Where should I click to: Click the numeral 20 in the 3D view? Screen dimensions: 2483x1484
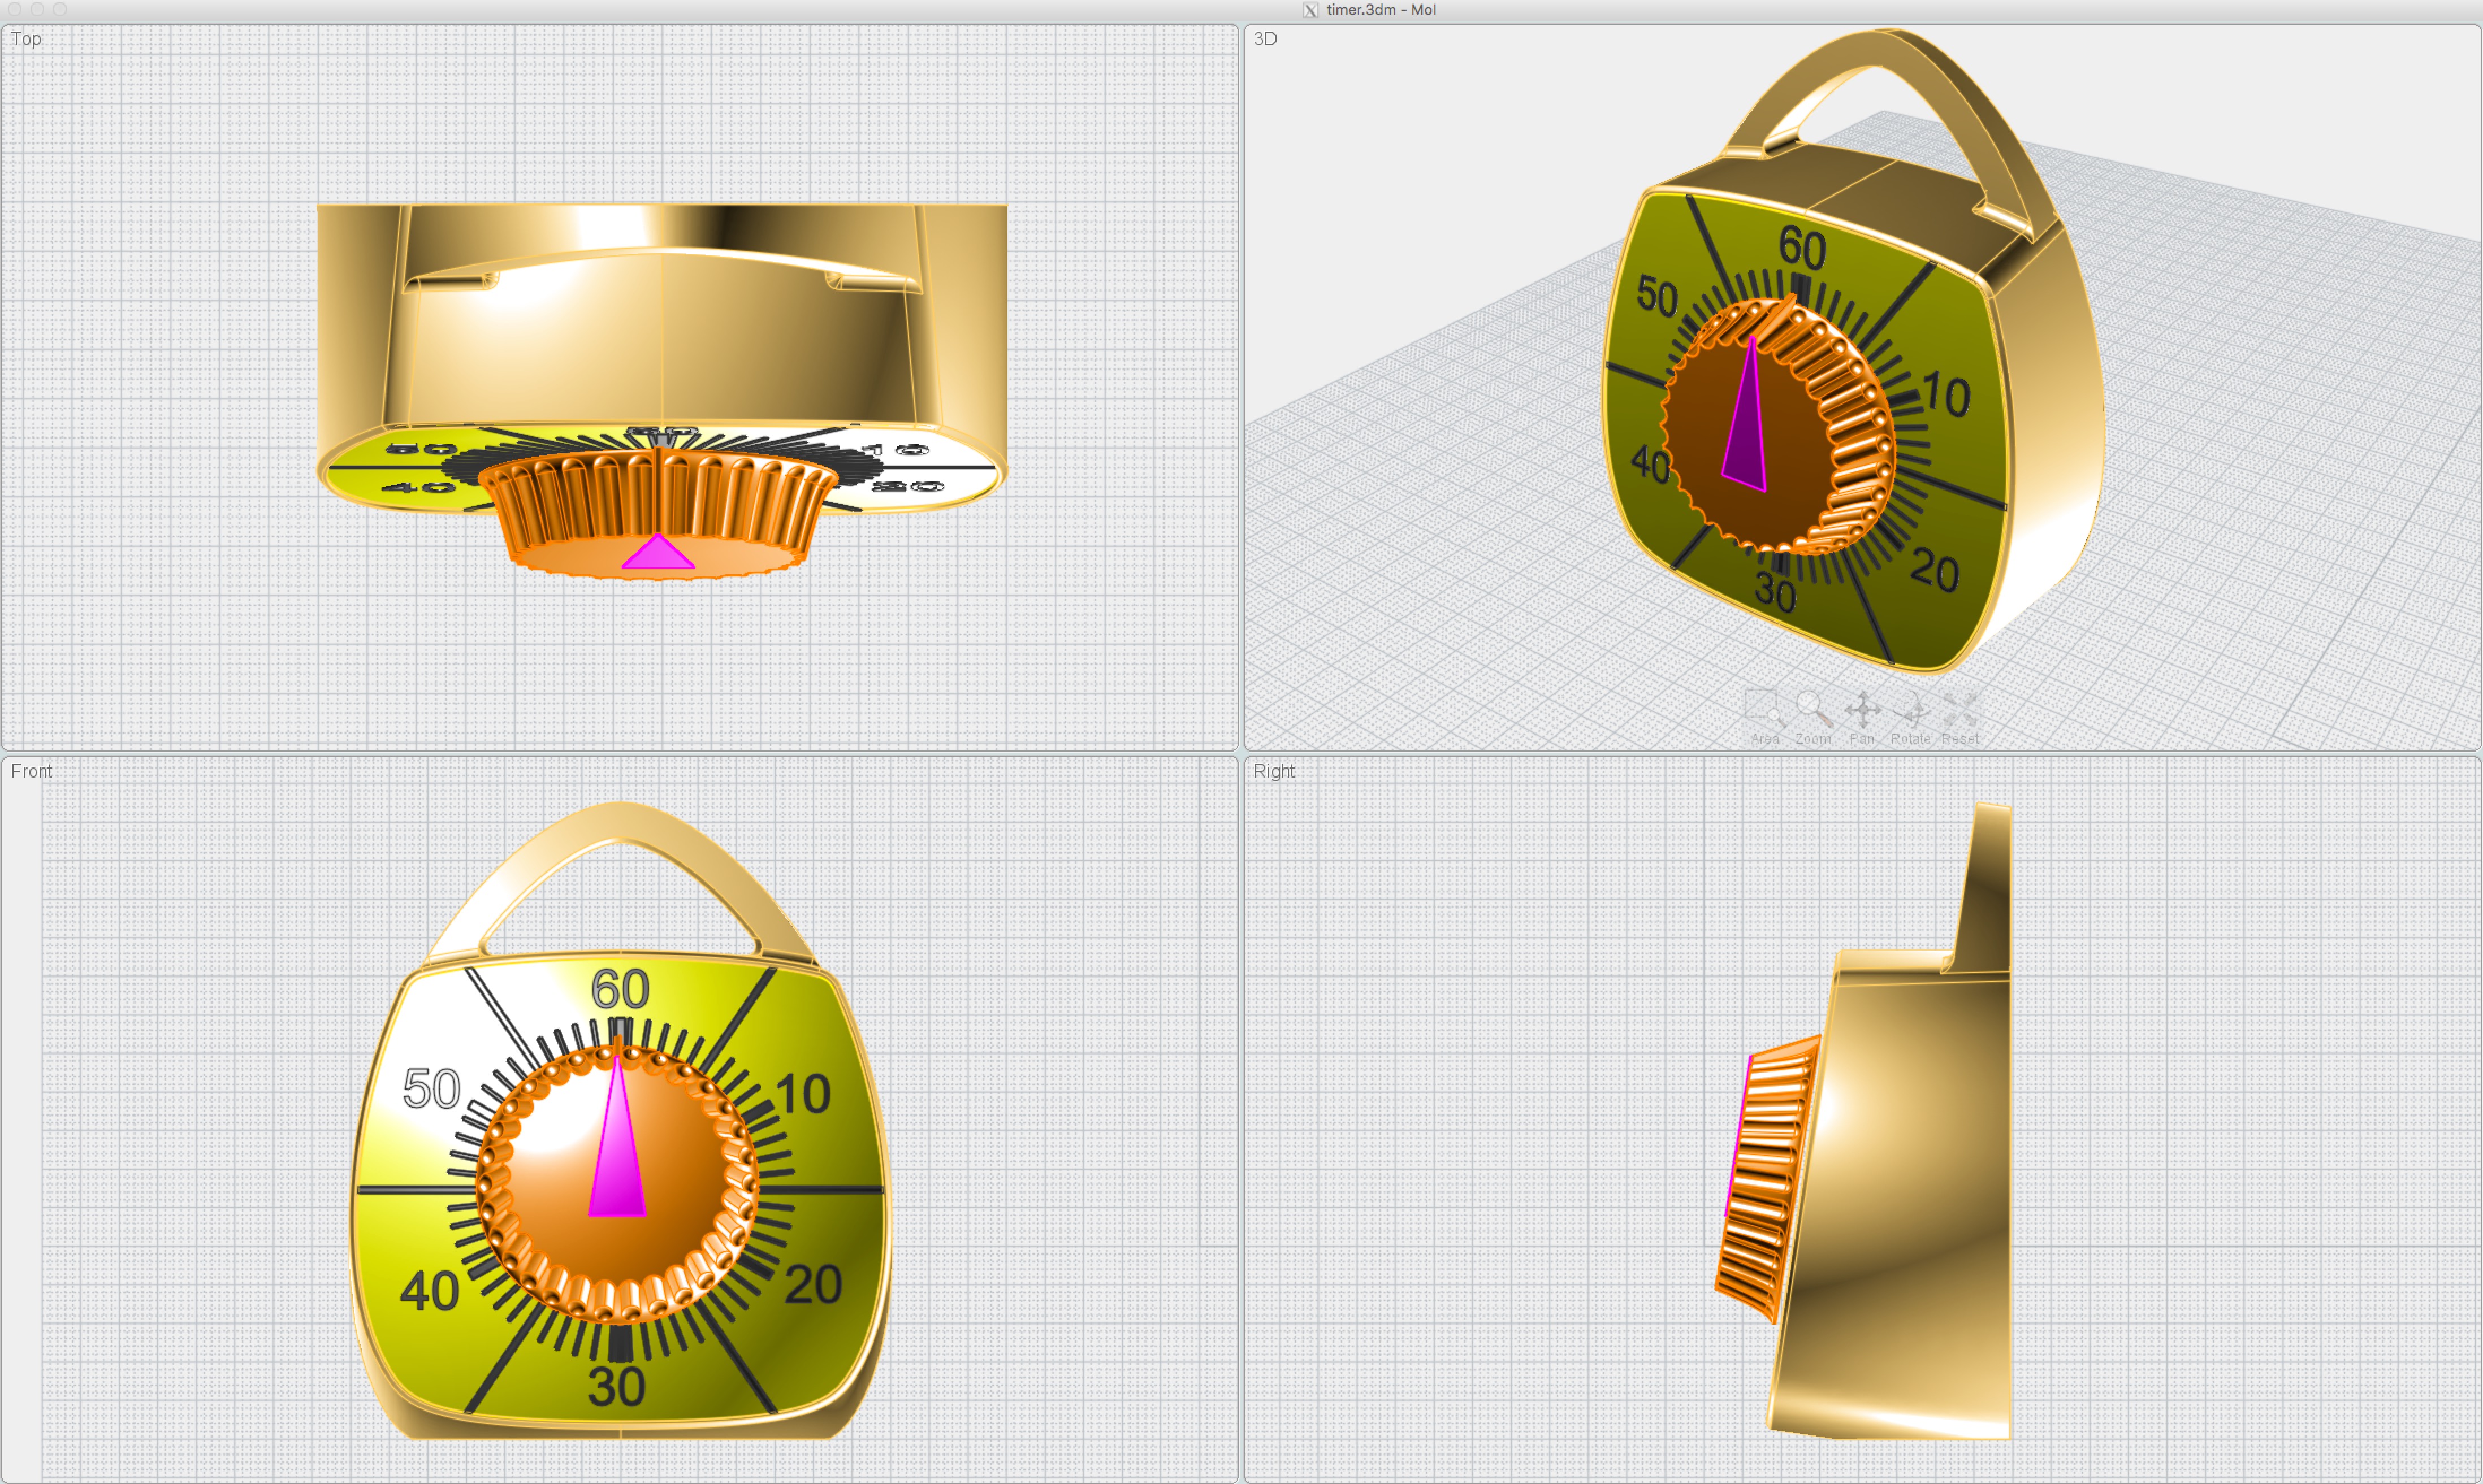(x=1934, y=571)
